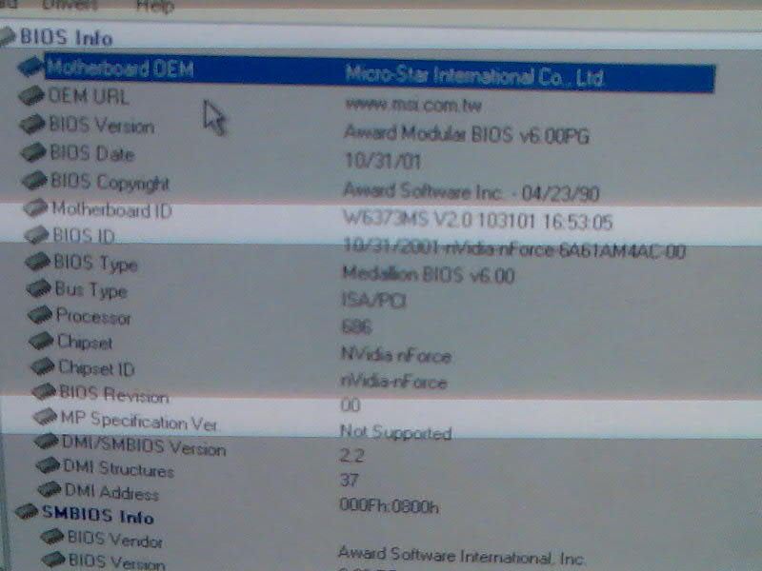Click chip icon next to BIOS Copyright

coord(34,181)
